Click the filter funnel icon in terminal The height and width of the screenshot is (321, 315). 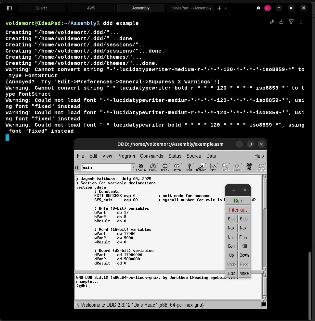[x=291, y=22]
